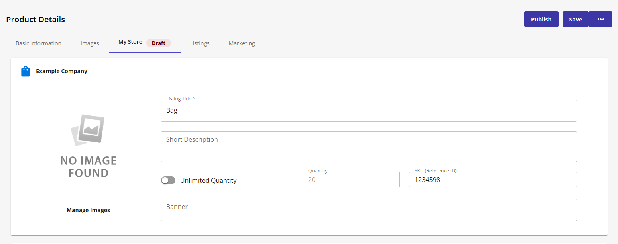Toggle Unlimited Quantity on
The height and width of the screenshot is (244, 618).
(x=168, y=180)
